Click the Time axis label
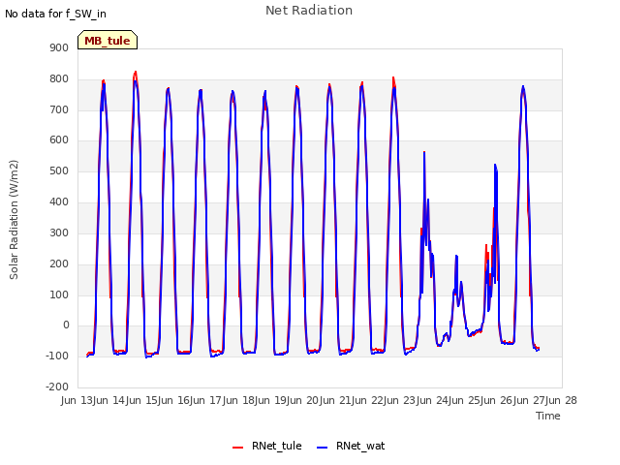Screen dimensions: 620x465 pos(548,416)
